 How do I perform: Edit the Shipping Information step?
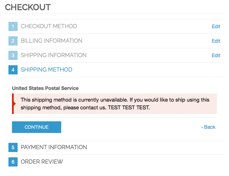216,55
